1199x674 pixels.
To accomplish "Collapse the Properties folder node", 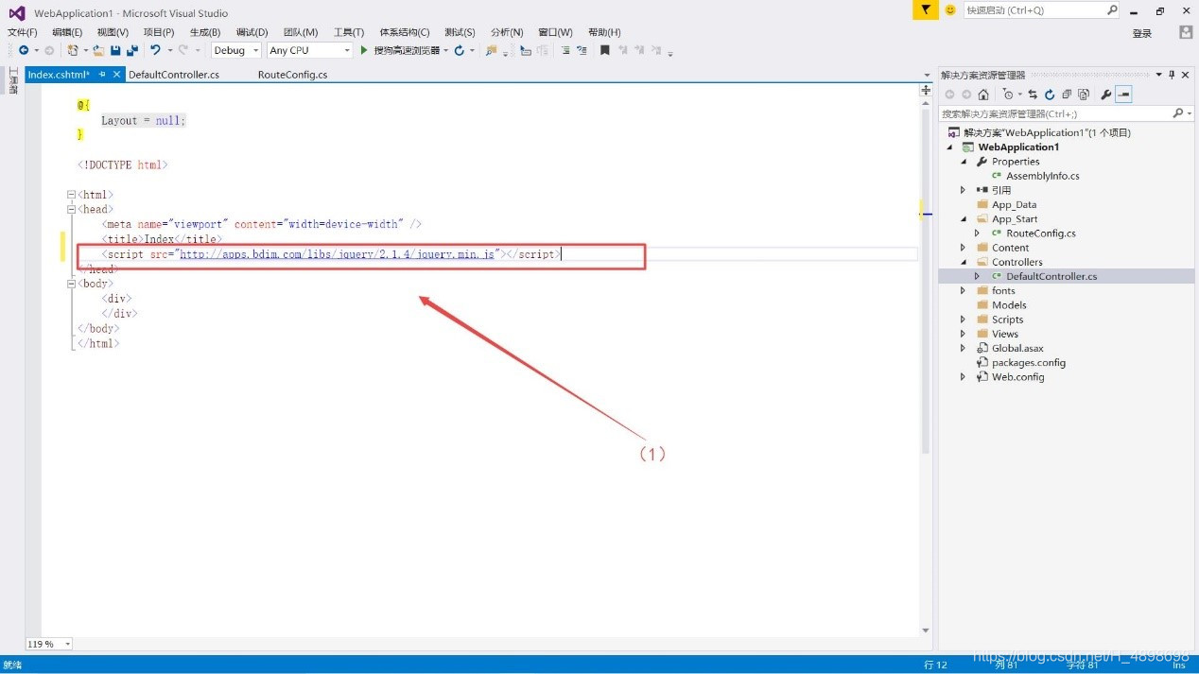I will tap(964, 162).
